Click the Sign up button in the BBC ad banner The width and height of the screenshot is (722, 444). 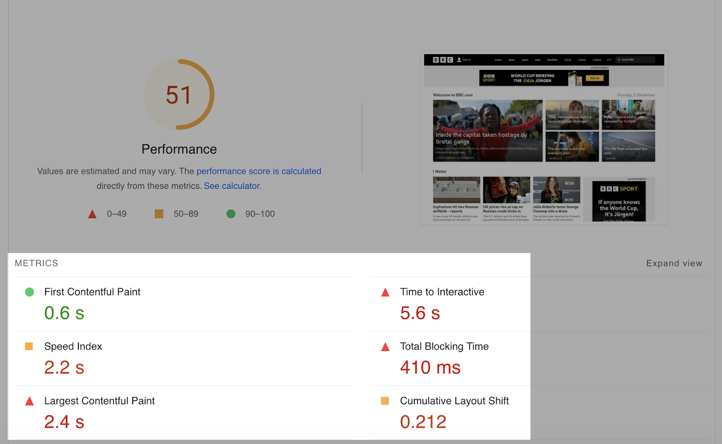point(594,78)
